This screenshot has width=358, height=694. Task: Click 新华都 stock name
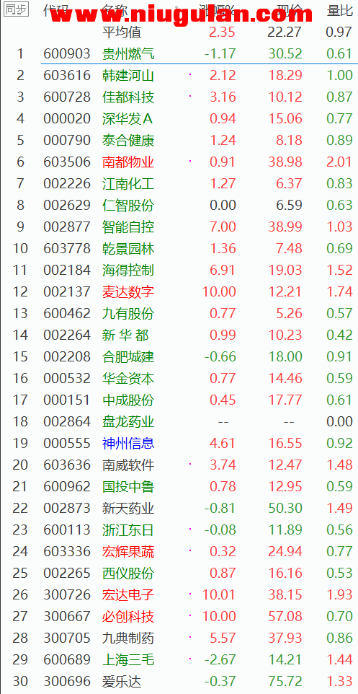point(125,335)
